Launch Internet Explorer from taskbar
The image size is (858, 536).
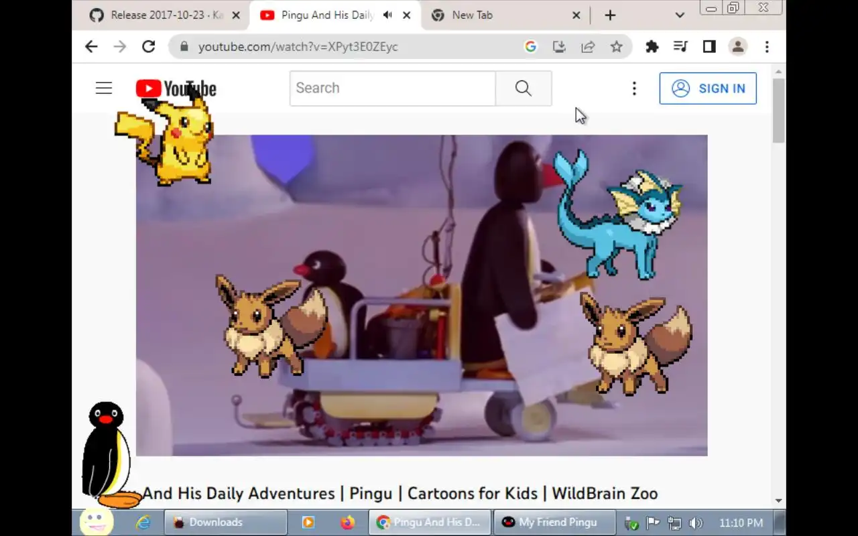(143, 523)
